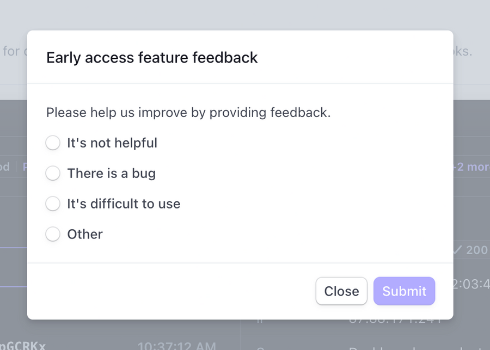Viewport: 490px width, 350px height.
Task: Click the dialog title "Early access feature feedback"
Action: [152, 57]
